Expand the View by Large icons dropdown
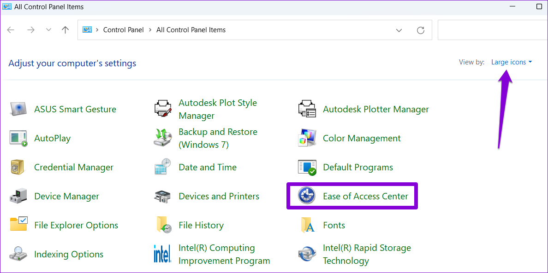This screenshot has height=273, width=548. (511, 62)
